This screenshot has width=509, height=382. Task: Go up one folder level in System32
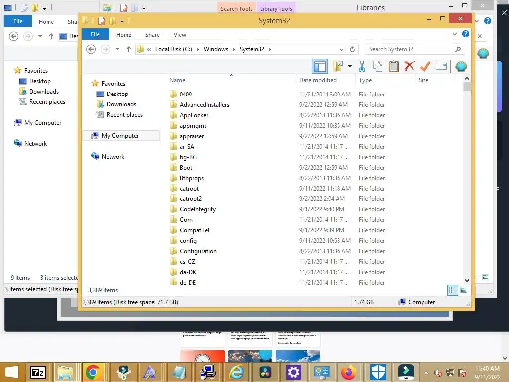click(x=129, y=49)
